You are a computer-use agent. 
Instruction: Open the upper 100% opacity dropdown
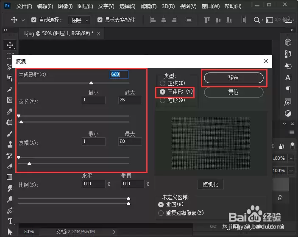tap(291, 158)
